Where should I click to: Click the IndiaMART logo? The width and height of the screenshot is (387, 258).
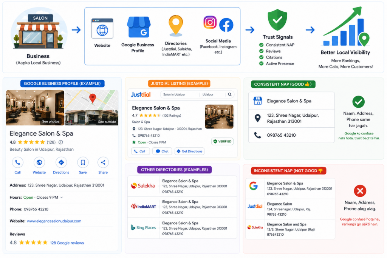(x=143, y=207)
